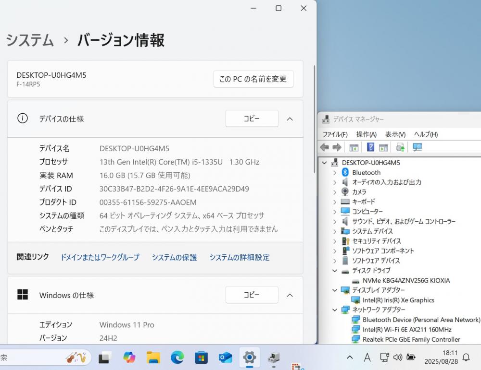Open Outlook from the taskbar
This screenshot has height=370, width=481.
[x=226, y=358]
